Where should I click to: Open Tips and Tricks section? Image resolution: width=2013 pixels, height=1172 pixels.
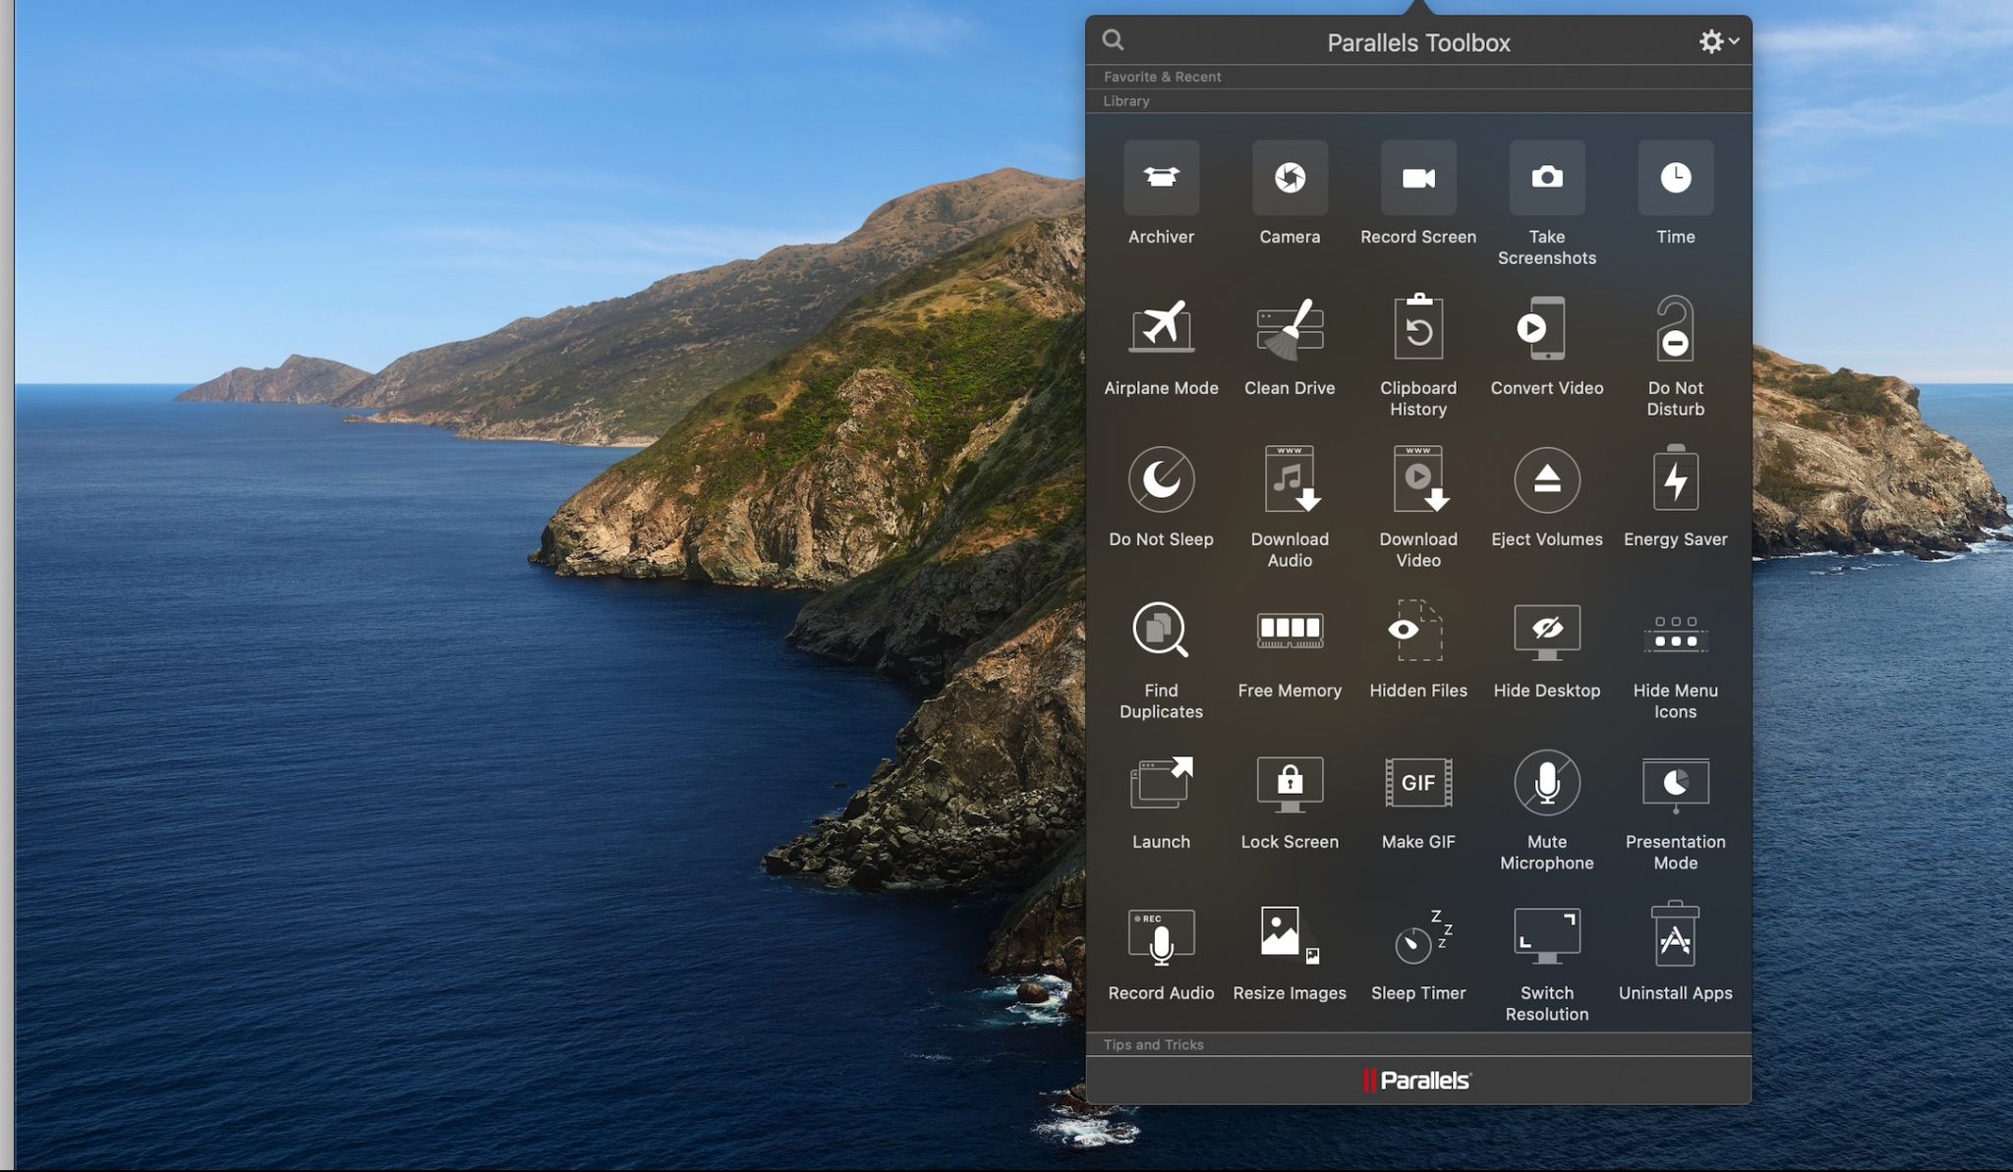pyautogui.click(x=1152, y=1042)
